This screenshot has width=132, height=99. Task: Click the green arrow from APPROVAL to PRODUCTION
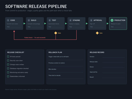pos(108,23)
